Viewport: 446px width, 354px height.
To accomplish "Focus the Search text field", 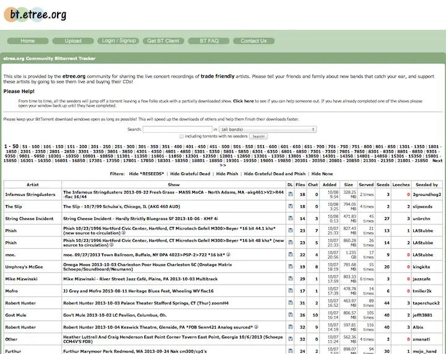I will (178, 130).
